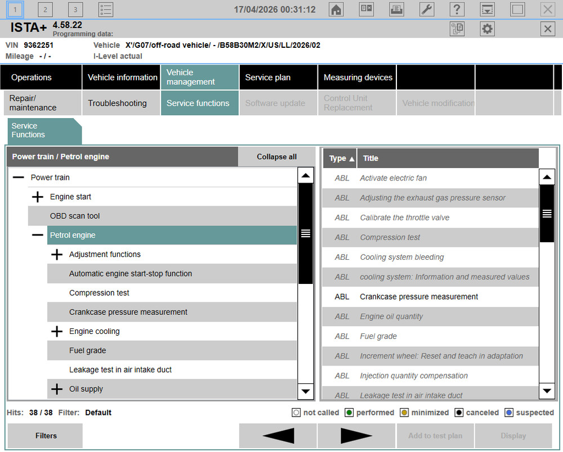The width and height of the screenshot is (563, 452).
Task: Collapse the Petrol engine node
Action: click(x=38, y=235)
